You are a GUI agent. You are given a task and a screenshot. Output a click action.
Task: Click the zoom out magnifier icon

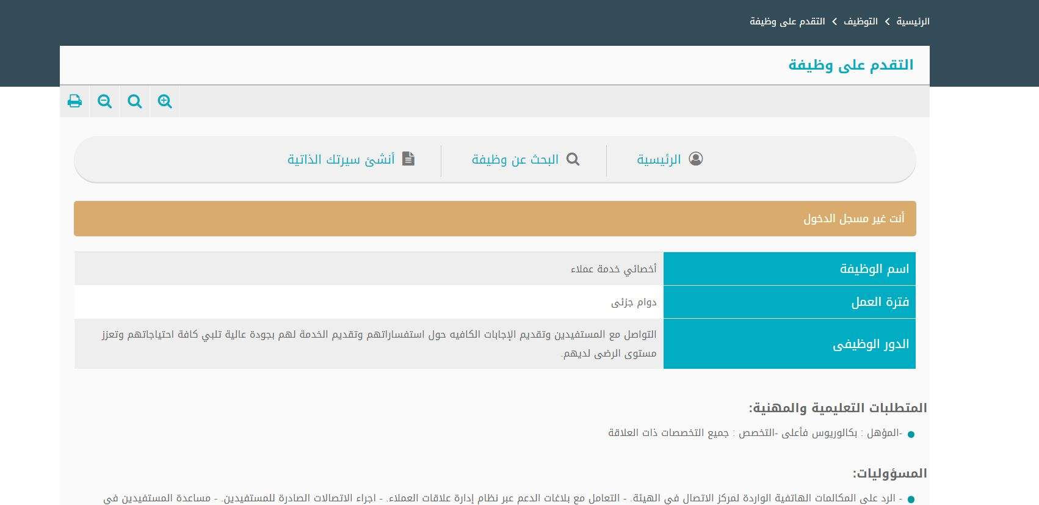click(104, 101)
